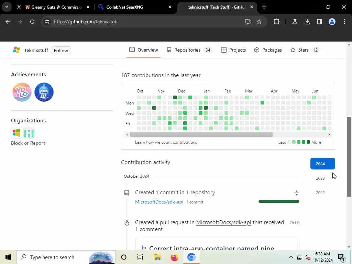This screenshot has height=264, width=352.
Task: Open Task View on taskbar
Action: coord(140,257)
